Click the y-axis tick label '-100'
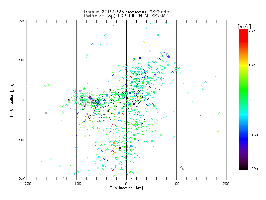This screenshot has width=266, height=200. [x=21, y=140]
